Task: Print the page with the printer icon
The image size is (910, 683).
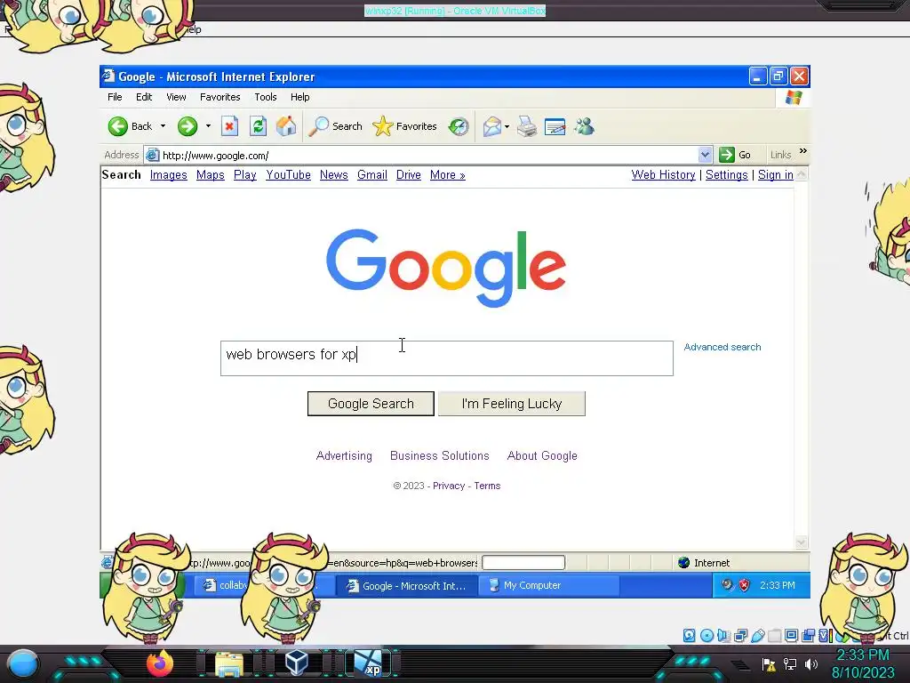Action: 527,126
